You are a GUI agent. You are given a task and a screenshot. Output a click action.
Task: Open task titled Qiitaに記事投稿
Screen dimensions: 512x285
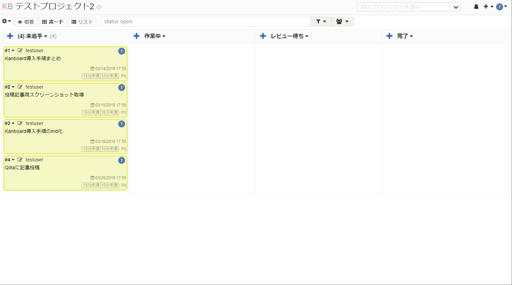pyautogui.click(x=22, y=168)
